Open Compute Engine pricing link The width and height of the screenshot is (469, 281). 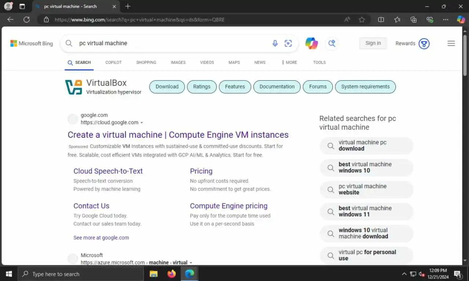pyautogui.click(x=229, y=206)
